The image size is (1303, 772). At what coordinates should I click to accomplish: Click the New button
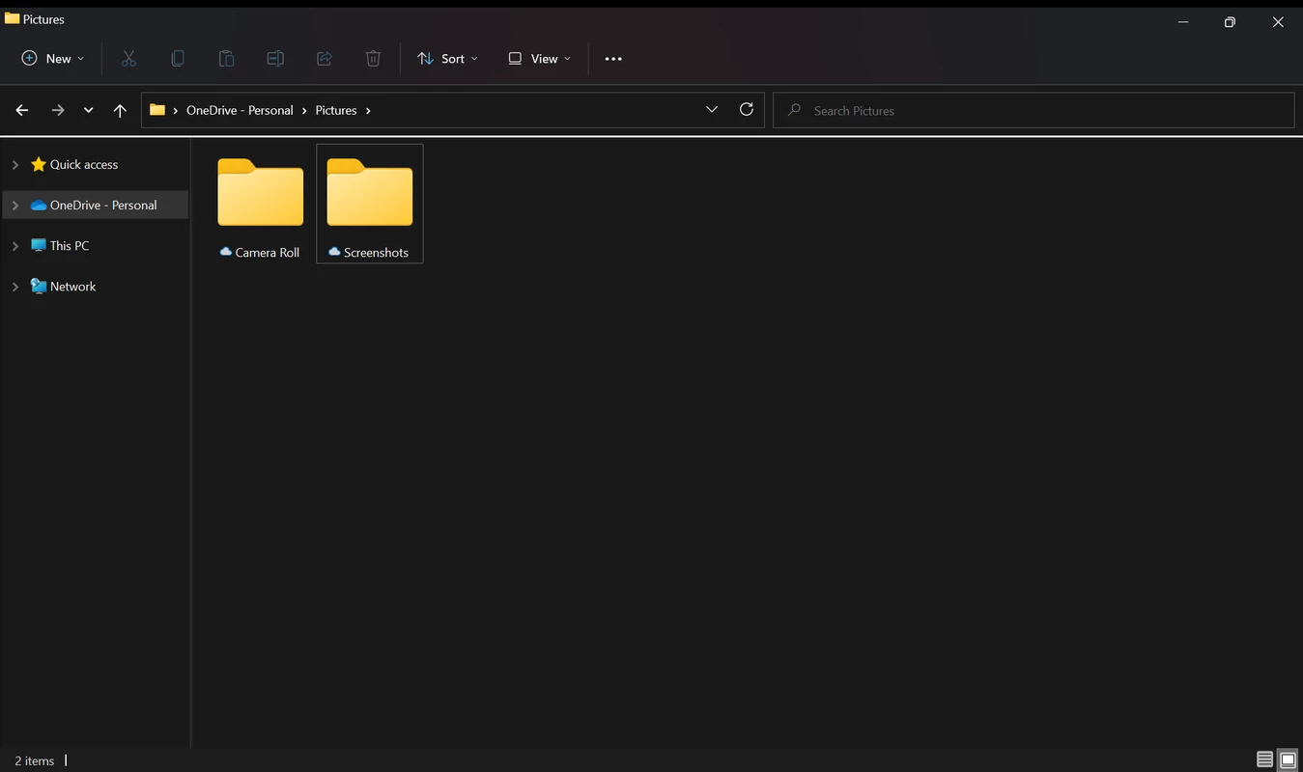[53, 59]
